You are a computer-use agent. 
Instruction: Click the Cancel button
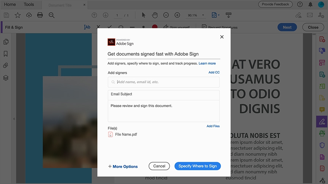coord(159,166)
